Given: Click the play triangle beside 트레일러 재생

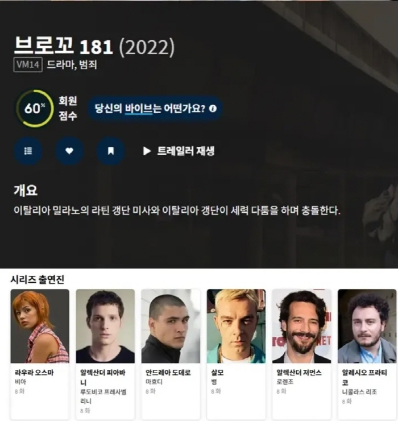Looking at the screenshot, I should (x=147, y=151).
